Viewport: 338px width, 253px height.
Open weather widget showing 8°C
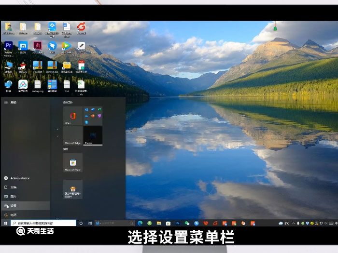pyautogui.click(x=284, y=223)
